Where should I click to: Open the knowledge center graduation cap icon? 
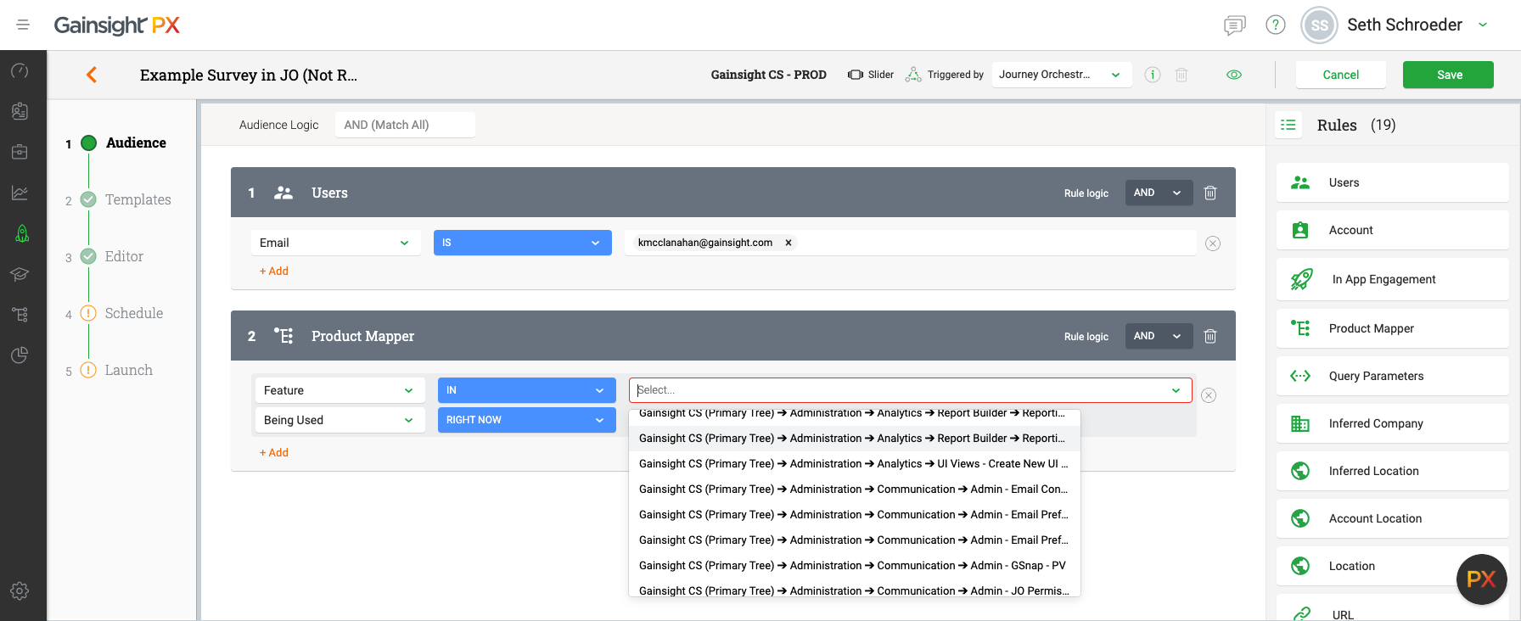coord(20,274)
